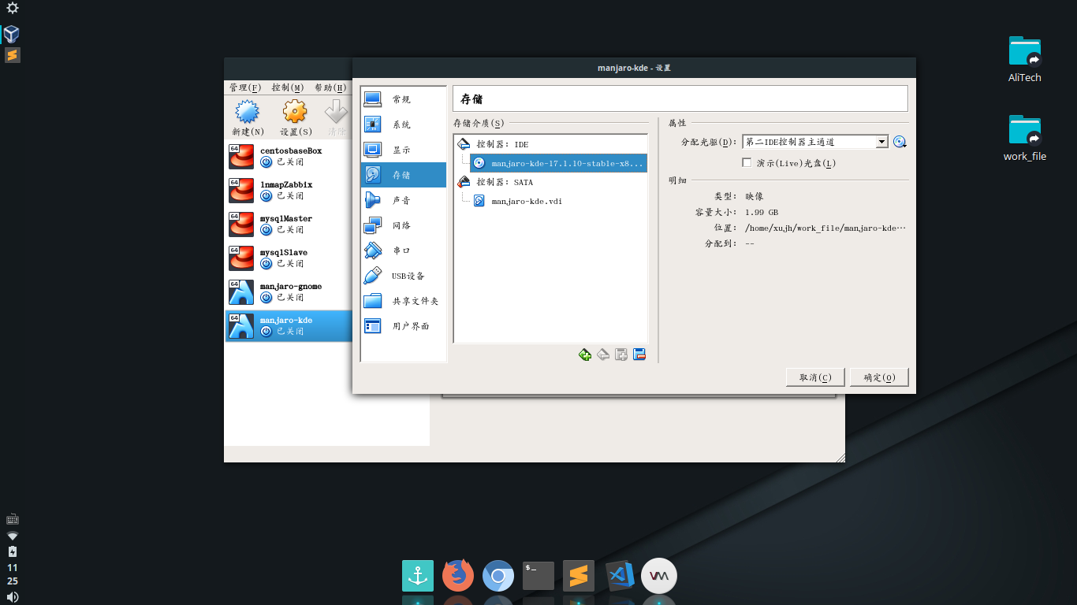Enable the 演示(Live)光盘 checkbox
The image size is (1077, 605).
tap(747, 162)
